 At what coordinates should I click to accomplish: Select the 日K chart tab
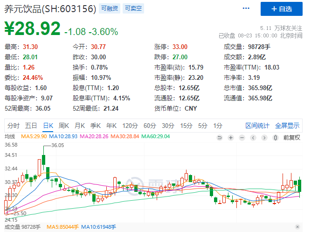pos(48,126)
